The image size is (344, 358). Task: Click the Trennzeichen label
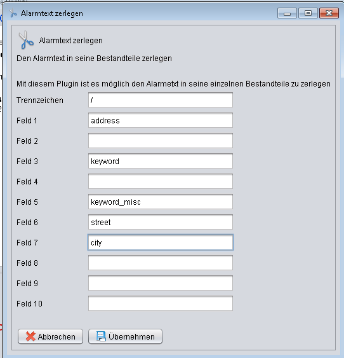40,100
